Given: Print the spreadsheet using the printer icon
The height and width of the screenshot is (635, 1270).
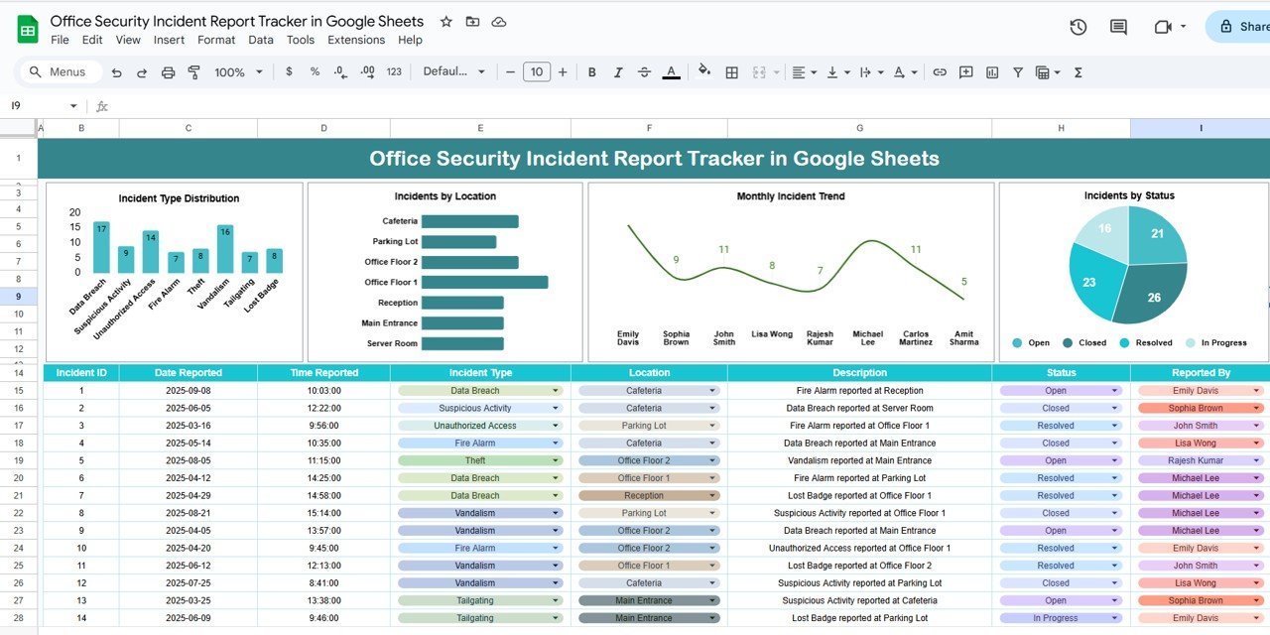Looking at the screenshot, I should (168, 72).
